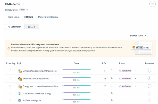Switch to the Materiality Review tab

click(48, 17)
